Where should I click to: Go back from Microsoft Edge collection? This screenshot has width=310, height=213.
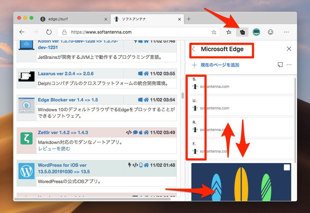click(x=194, y=49)
